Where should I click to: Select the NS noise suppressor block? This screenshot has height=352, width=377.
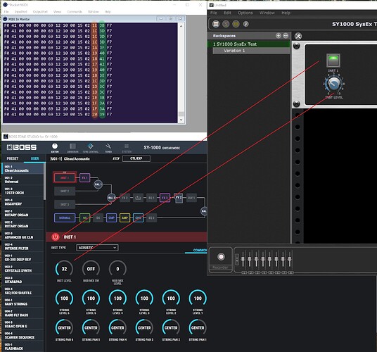(x=85, y=218)
